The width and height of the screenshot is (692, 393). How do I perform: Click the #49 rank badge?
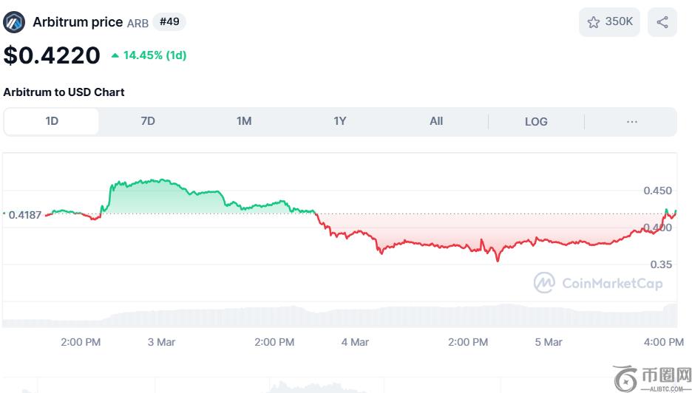point(169,22)
